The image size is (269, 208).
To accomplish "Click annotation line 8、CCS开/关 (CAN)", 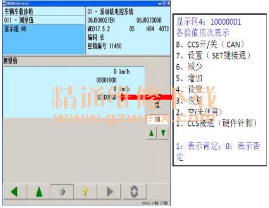I will 210,44.
